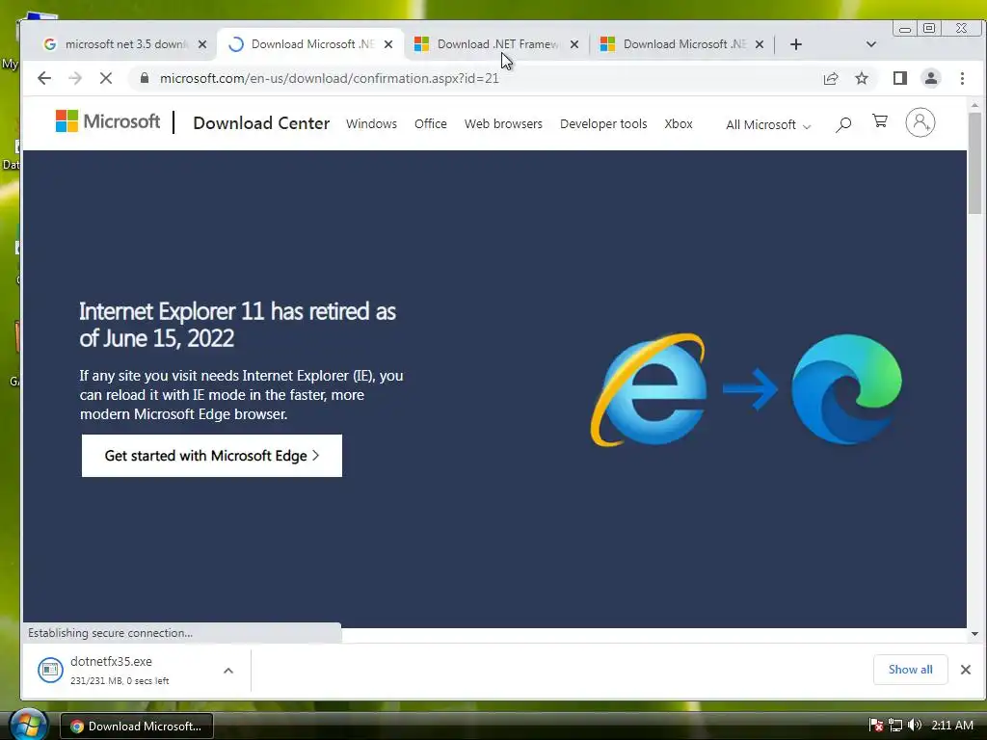Open the Xbox menu item

pyautogui.click(x=679, y=124)
